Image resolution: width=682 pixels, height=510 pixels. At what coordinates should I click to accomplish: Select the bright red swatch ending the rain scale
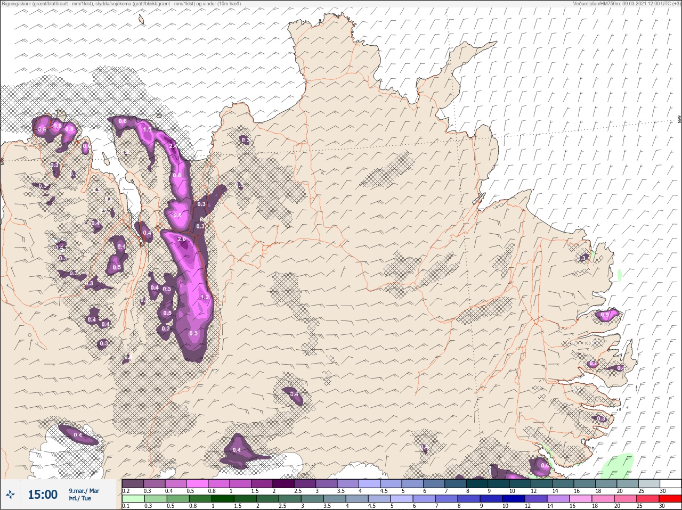[670, 499]
